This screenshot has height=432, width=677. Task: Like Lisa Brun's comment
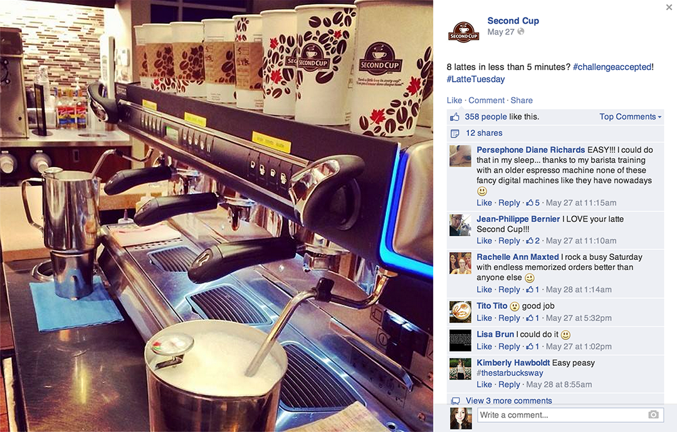[484, 347]
